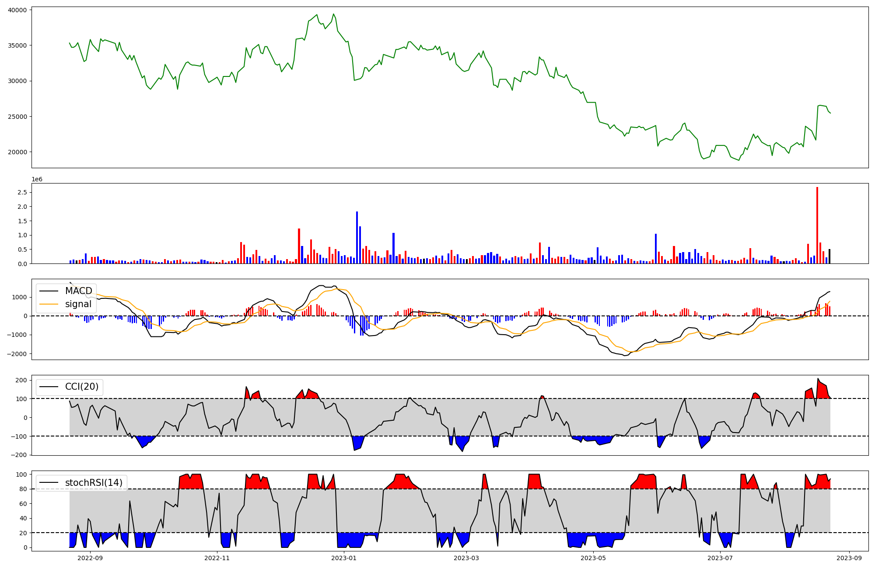Click the 2023-09 date axis label
This screenshot has height=568, width=875.
tap(850, 558)
